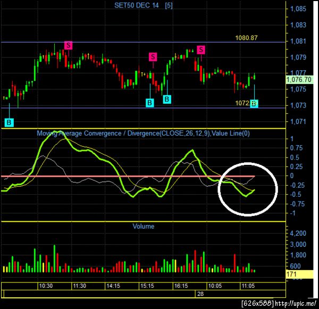Click the S sell marker nearest the 15:15 gridline
The height and width of the screenshot is (309, 319).
[x=153, y=57]
